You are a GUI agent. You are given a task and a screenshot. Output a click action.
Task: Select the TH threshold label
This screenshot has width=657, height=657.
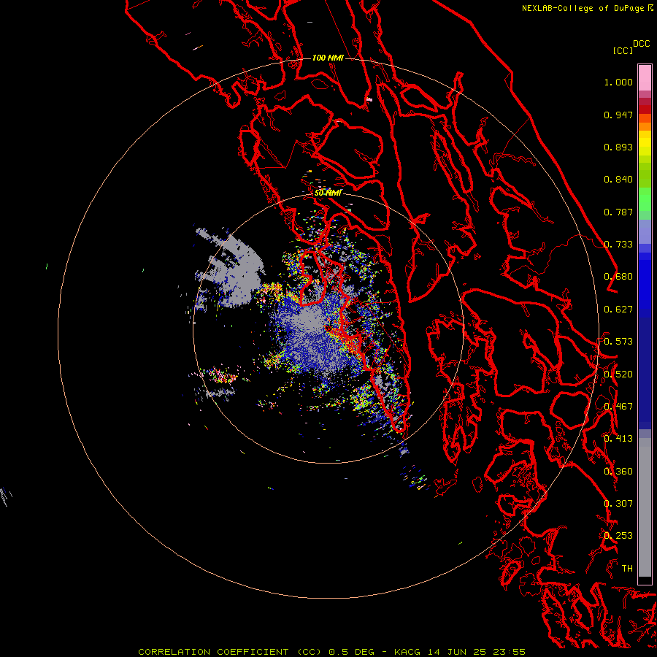point(627,568)
